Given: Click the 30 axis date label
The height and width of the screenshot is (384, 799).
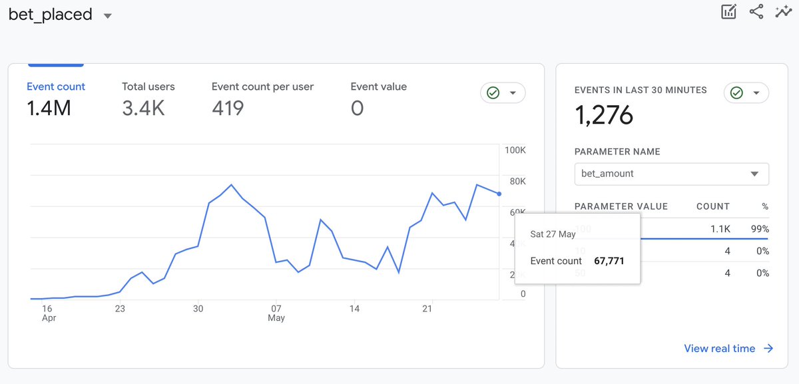Looking at the screenshot, I should coord(198,308).
